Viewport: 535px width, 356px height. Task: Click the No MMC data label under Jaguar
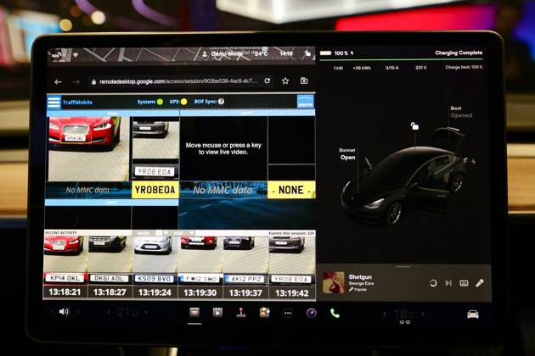(x=87, y=190)
